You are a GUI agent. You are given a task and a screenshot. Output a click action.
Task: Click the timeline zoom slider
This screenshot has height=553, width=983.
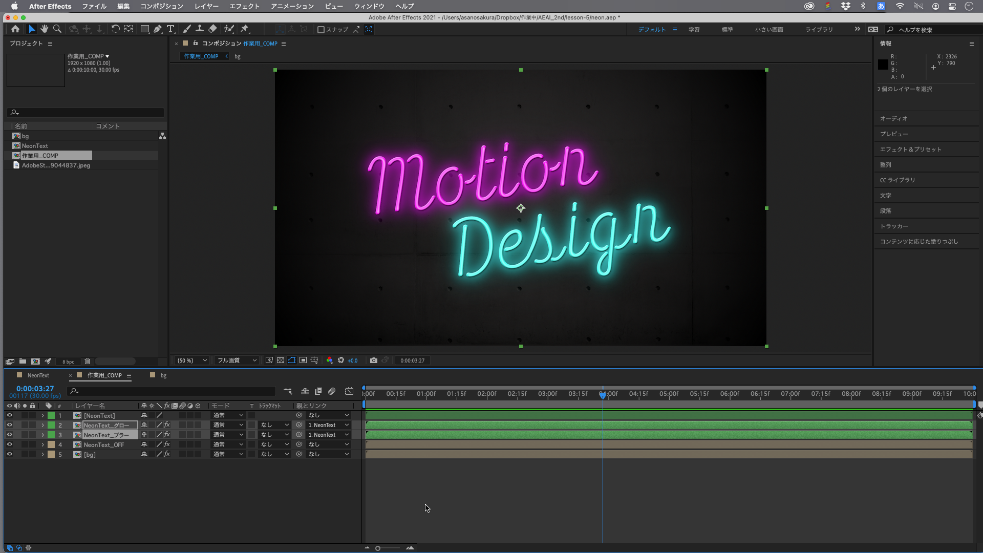[x=378, y=548]
